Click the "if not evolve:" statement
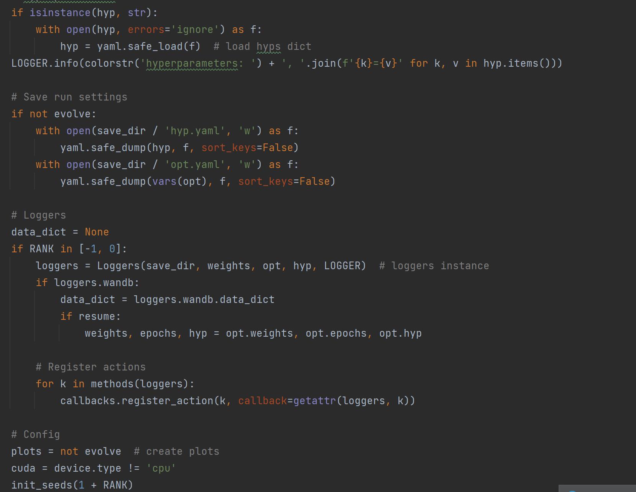The height and width of the screenshot is (492, 636). tap(54, 114)
